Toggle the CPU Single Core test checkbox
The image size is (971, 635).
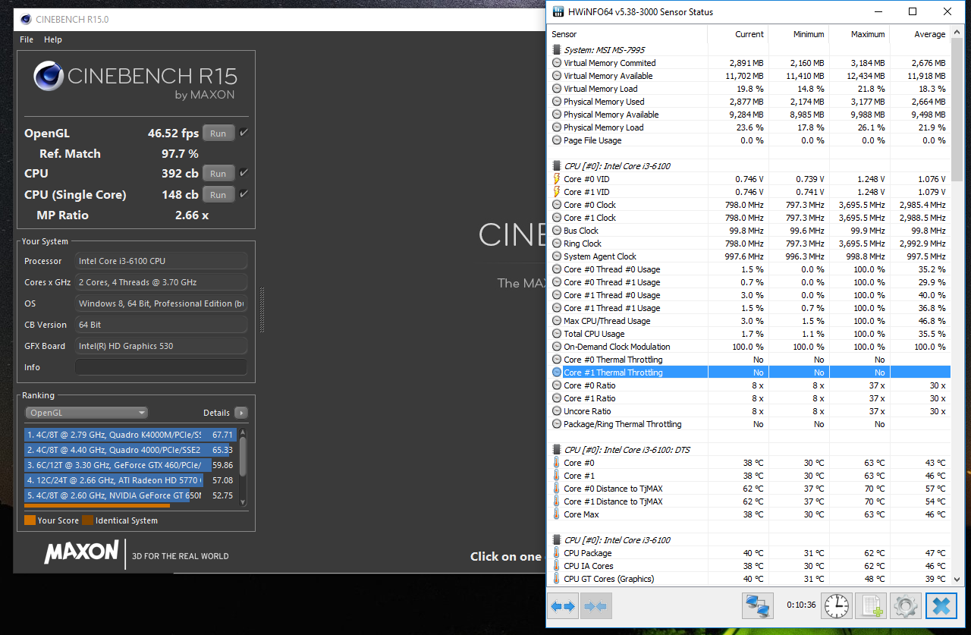tap(244, 194)
